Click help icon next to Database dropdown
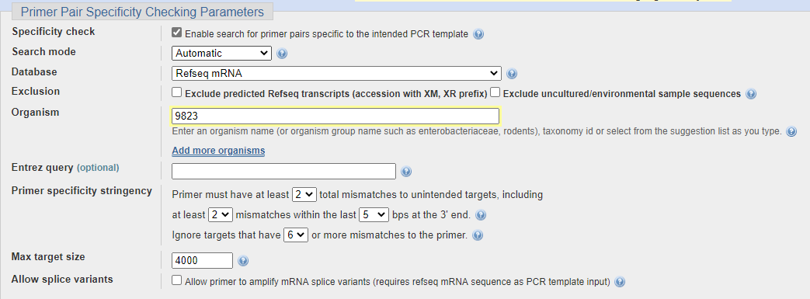The width and height of the screenshot is (810, 299). (x=512, y=74)
